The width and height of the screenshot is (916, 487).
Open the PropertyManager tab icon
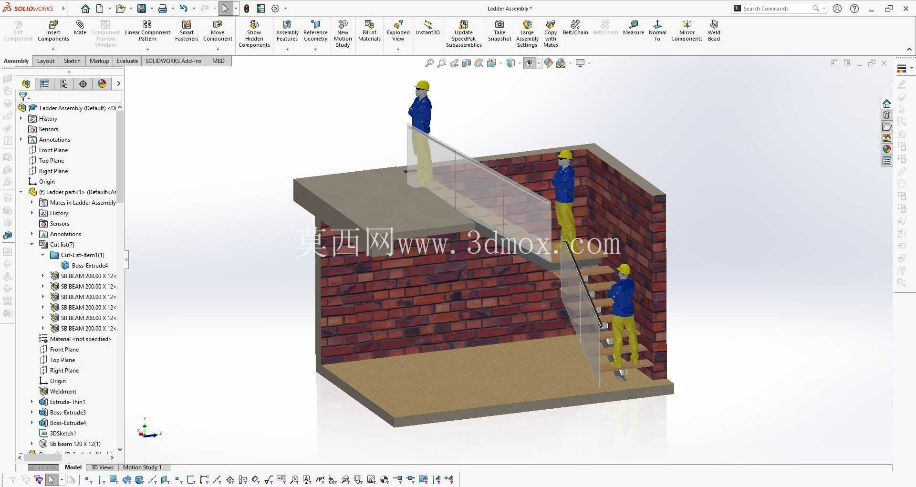tap(45, 84)
